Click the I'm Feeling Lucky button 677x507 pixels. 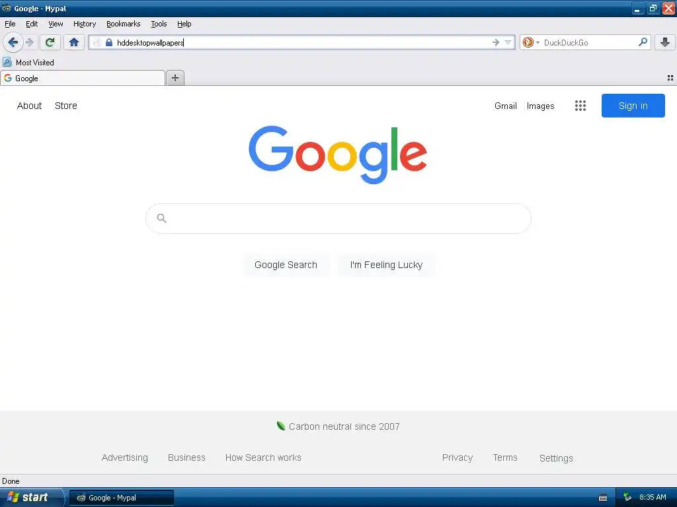386,265
